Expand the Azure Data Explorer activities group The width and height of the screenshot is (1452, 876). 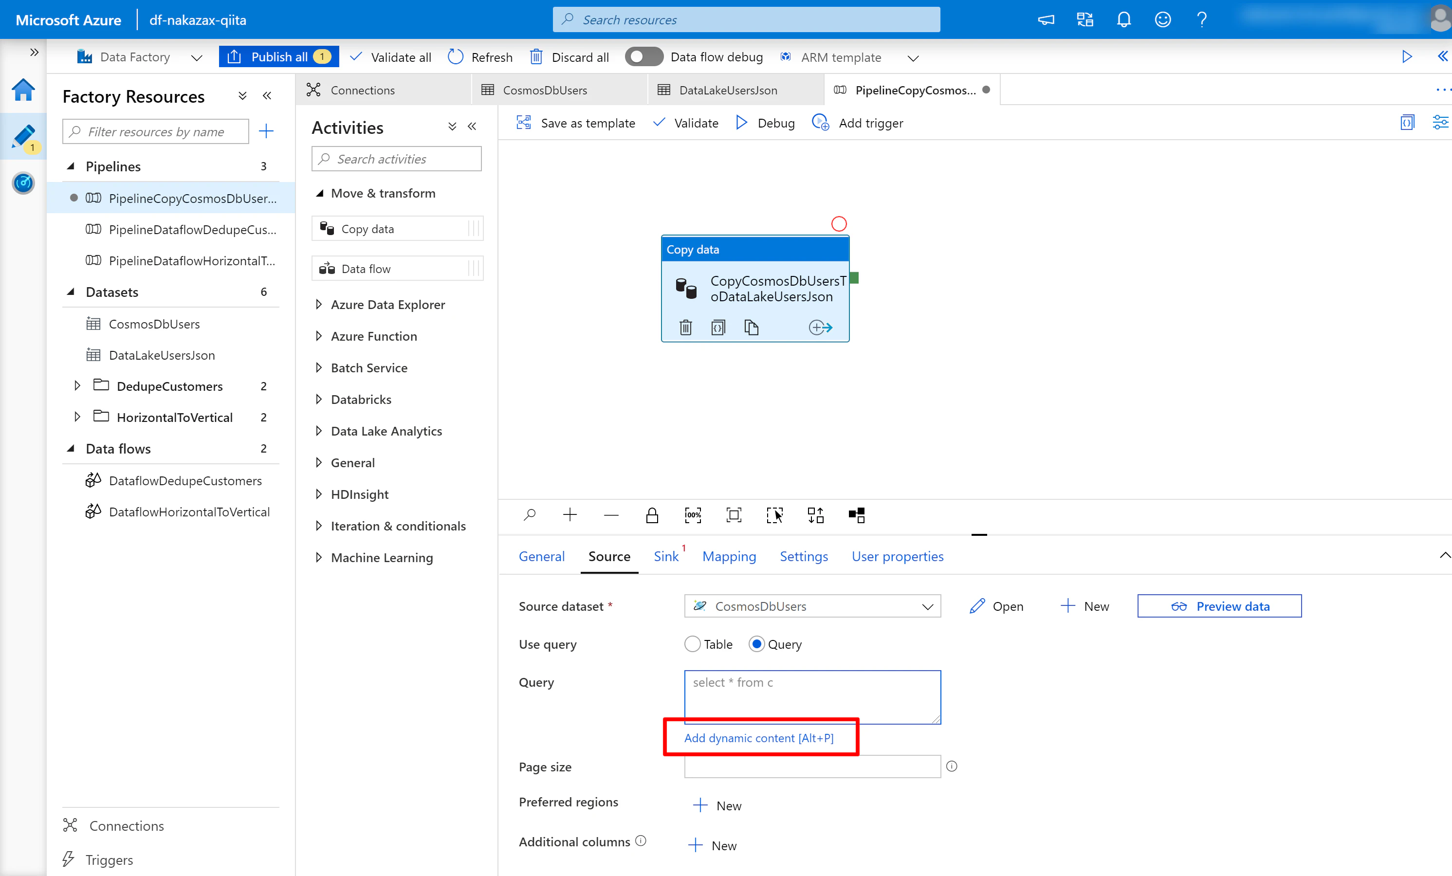click(x=319, y=305)
